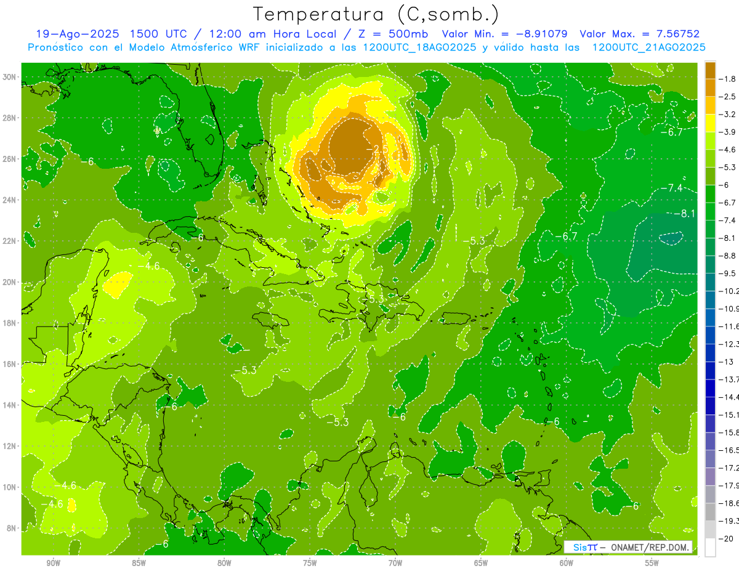Click the "-2.5" contour label in the warm core
Screen dimensions: 739x571
[376, 150]
